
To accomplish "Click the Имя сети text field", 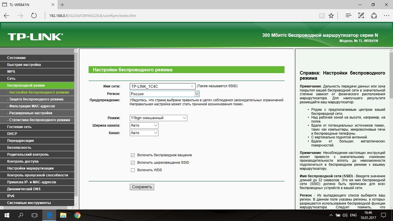I will [x=160, y=86].
